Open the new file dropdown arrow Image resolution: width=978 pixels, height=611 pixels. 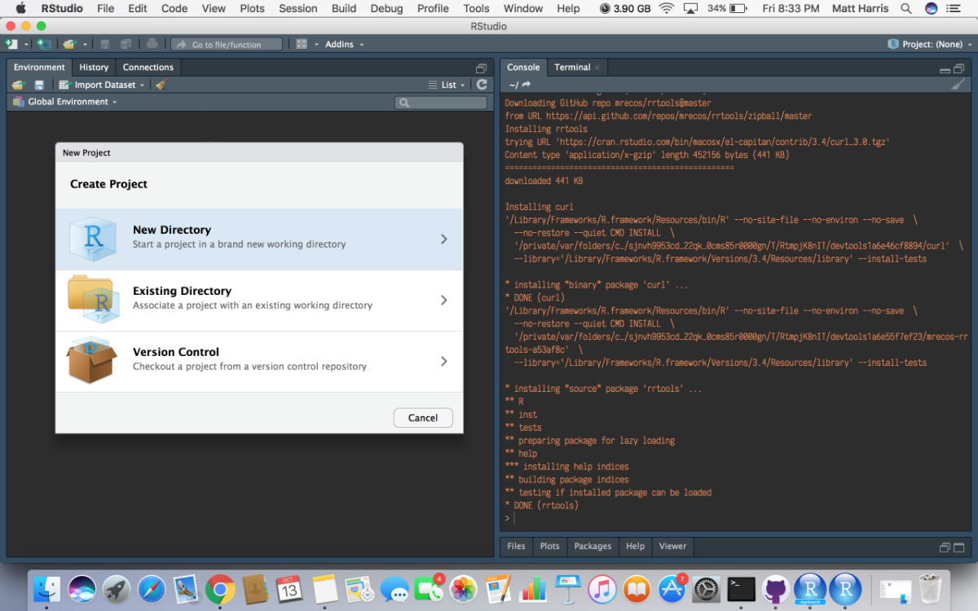[x=26, y=45]
